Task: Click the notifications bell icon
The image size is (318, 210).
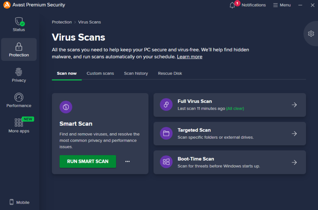Action: click(232, 5)
